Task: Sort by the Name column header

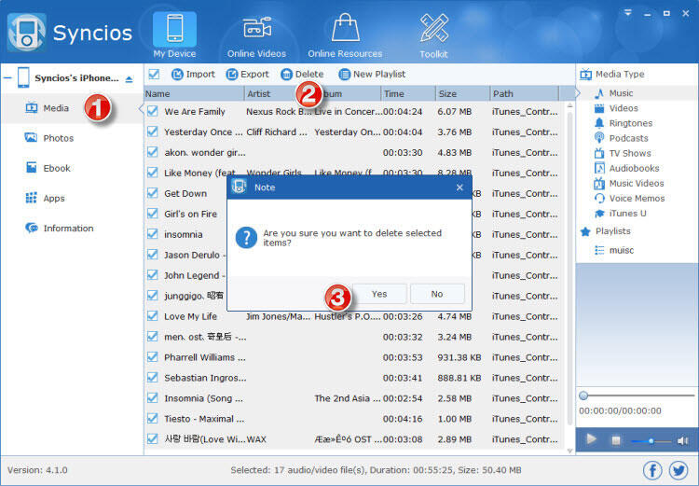Action: (195, 93)
